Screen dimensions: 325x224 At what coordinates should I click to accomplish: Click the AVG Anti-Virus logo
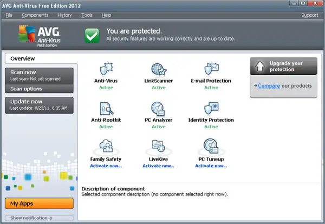(40, 36)
